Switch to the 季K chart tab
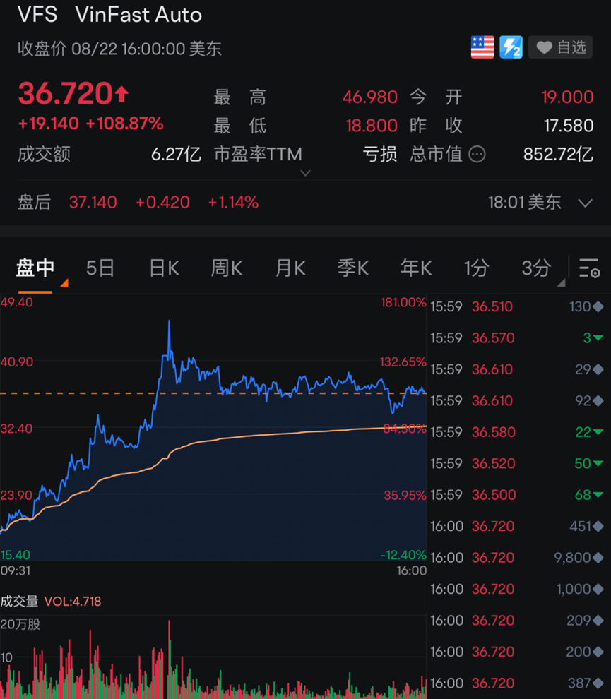This screenshot has height=699, width=611. point(352,268)
